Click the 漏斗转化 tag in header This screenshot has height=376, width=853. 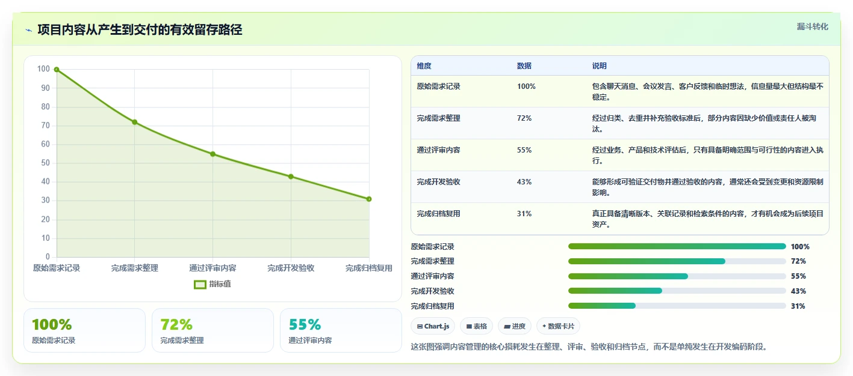coord(812,27)
